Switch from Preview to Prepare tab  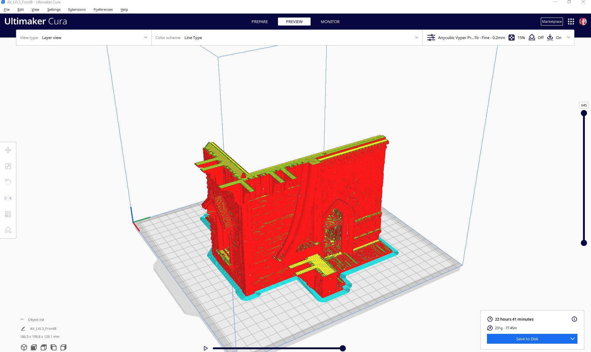click(x=259, y=22)
